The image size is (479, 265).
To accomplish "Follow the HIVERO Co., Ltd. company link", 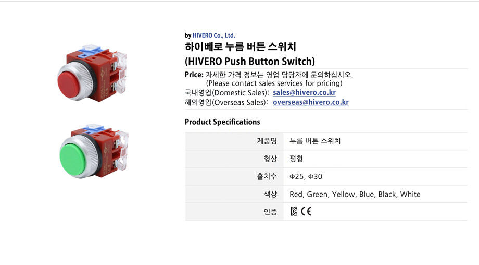I will 214,35.
